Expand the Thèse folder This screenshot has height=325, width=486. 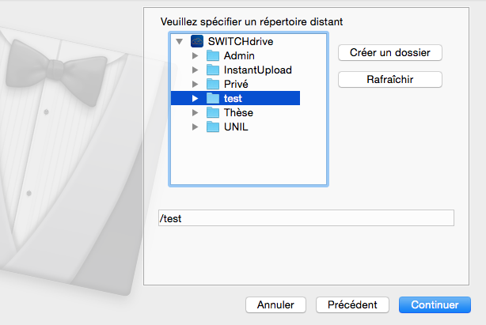(195, 112)
